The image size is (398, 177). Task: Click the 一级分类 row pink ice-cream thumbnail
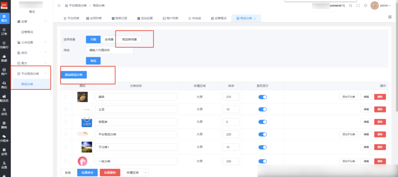pos(82,161)
